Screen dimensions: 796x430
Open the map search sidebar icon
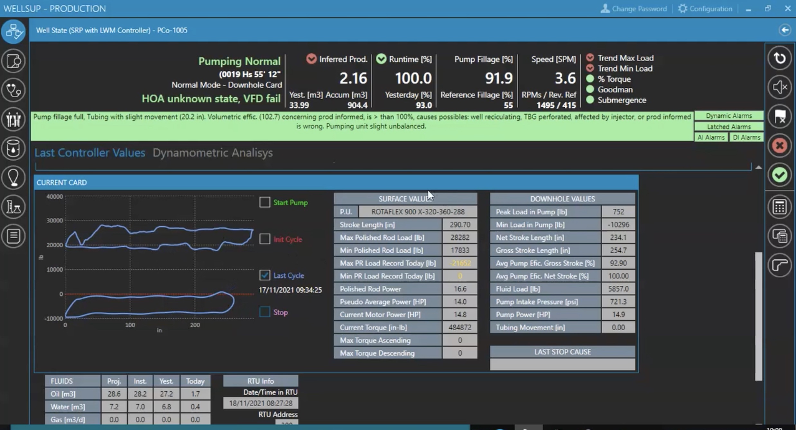click(14, 61)
